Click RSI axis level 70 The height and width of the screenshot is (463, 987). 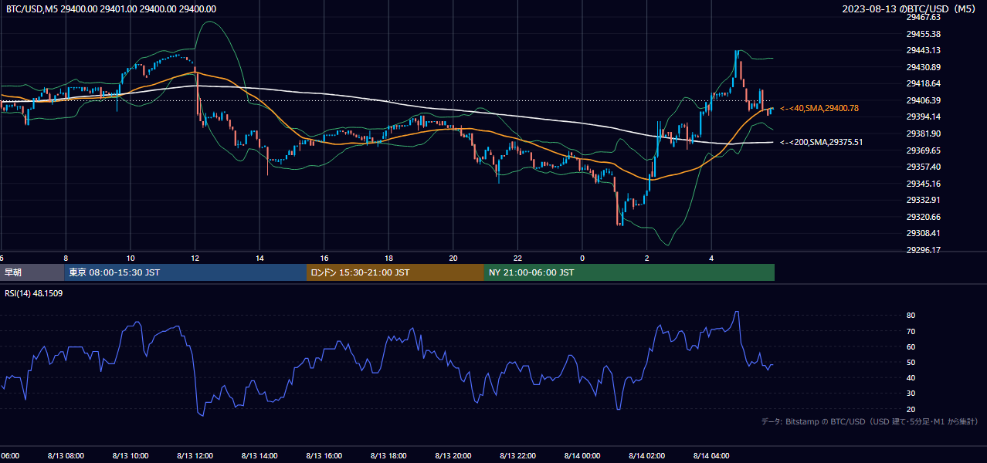(x=911, y=331)
